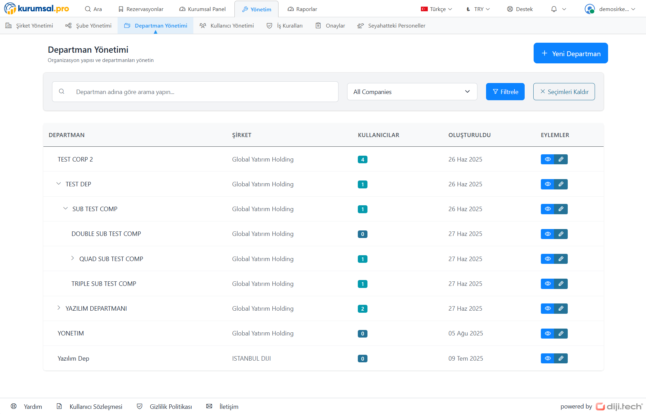Edit YAZILIM DEPARTMANI (pencil icon)
The image size is (646, 414).
[561, 308]
